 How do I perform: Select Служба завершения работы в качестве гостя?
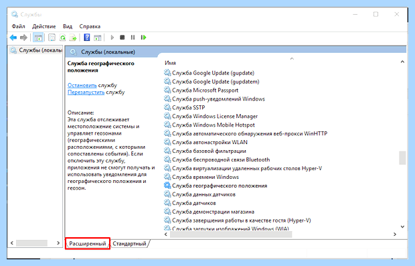tap(238, 220)
